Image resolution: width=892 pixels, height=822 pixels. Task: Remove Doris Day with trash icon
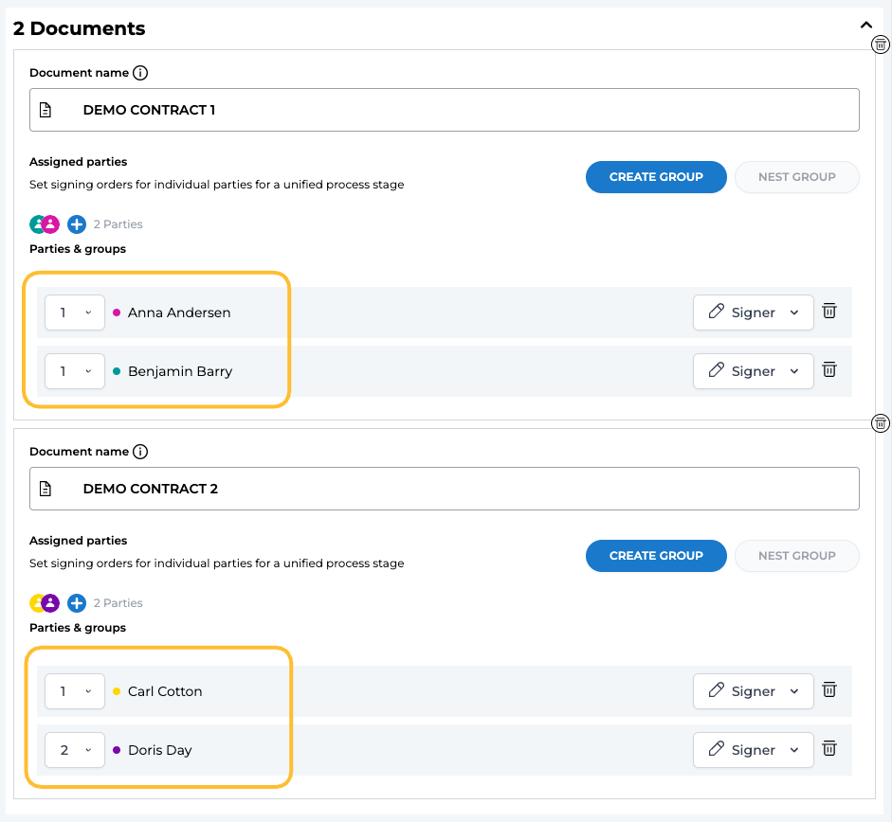[x=829, y=749]
